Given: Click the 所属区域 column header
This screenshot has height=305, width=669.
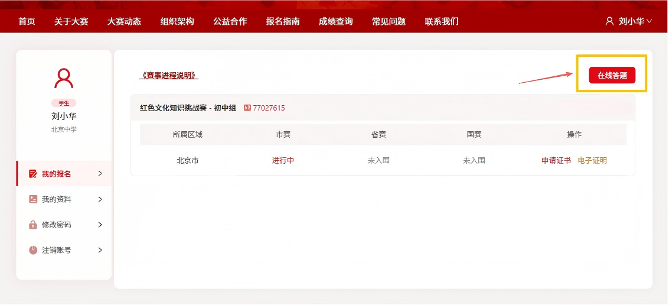Looking at the screenshot, I should pos(188,135).
